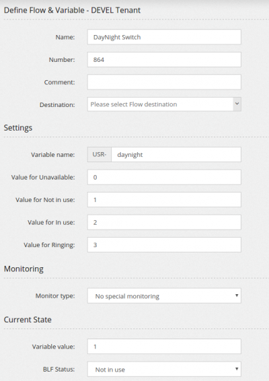
Task: Click the Variable value field under Current State
Action: pos(164,347)
